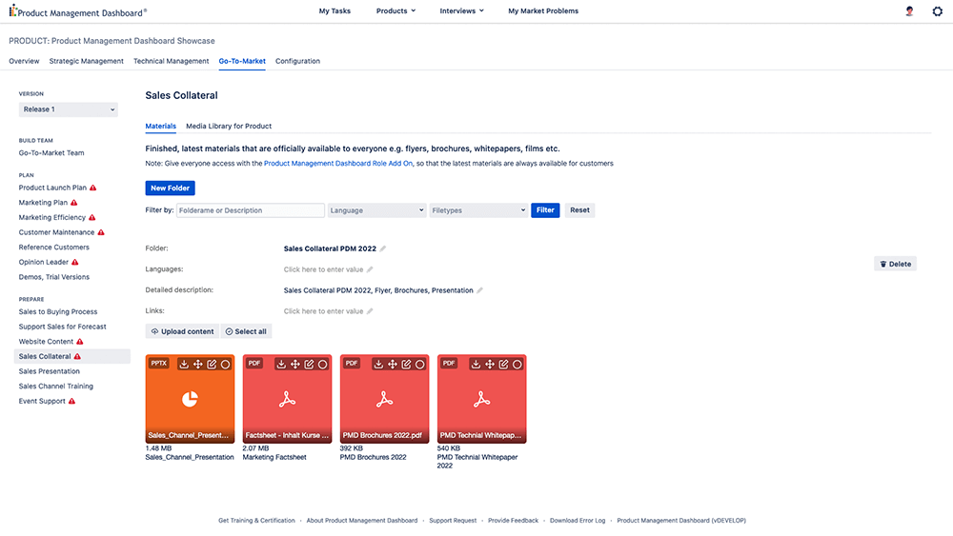Click Download Error Log footer link
Viewport: 953px width, 536px height.
578,520
